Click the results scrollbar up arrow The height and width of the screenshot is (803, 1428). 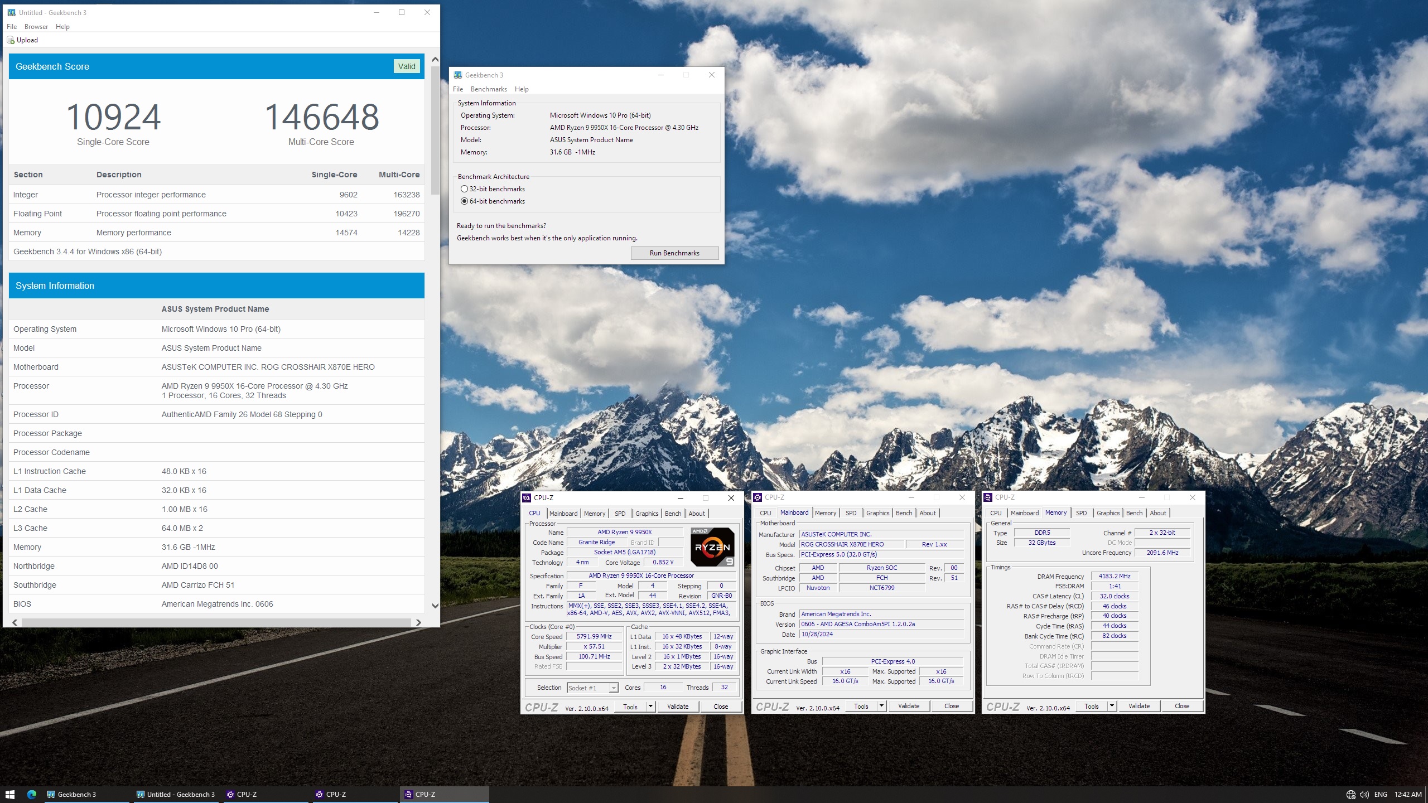(435, 59)
